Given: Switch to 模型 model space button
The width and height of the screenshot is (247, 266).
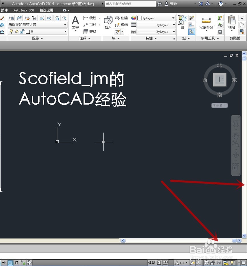Looking at the screenshot, I should point(151,263).
